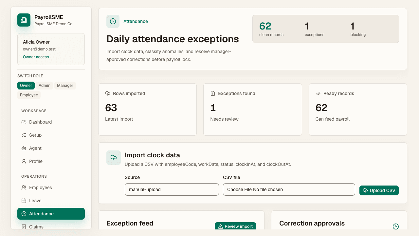This screenshot has width=419, height=236.
Task: Switch role to Owner
Action: tap(26, 86)
